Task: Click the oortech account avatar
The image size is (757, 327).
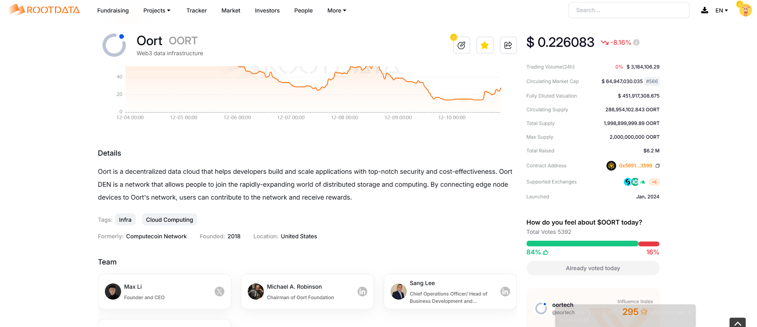Action: click(x=541, y=308)
